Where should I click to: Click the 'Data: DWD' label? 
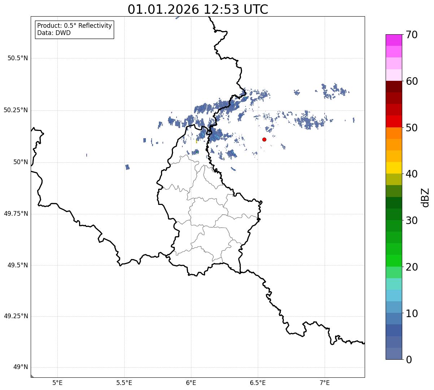pos(54,33)
